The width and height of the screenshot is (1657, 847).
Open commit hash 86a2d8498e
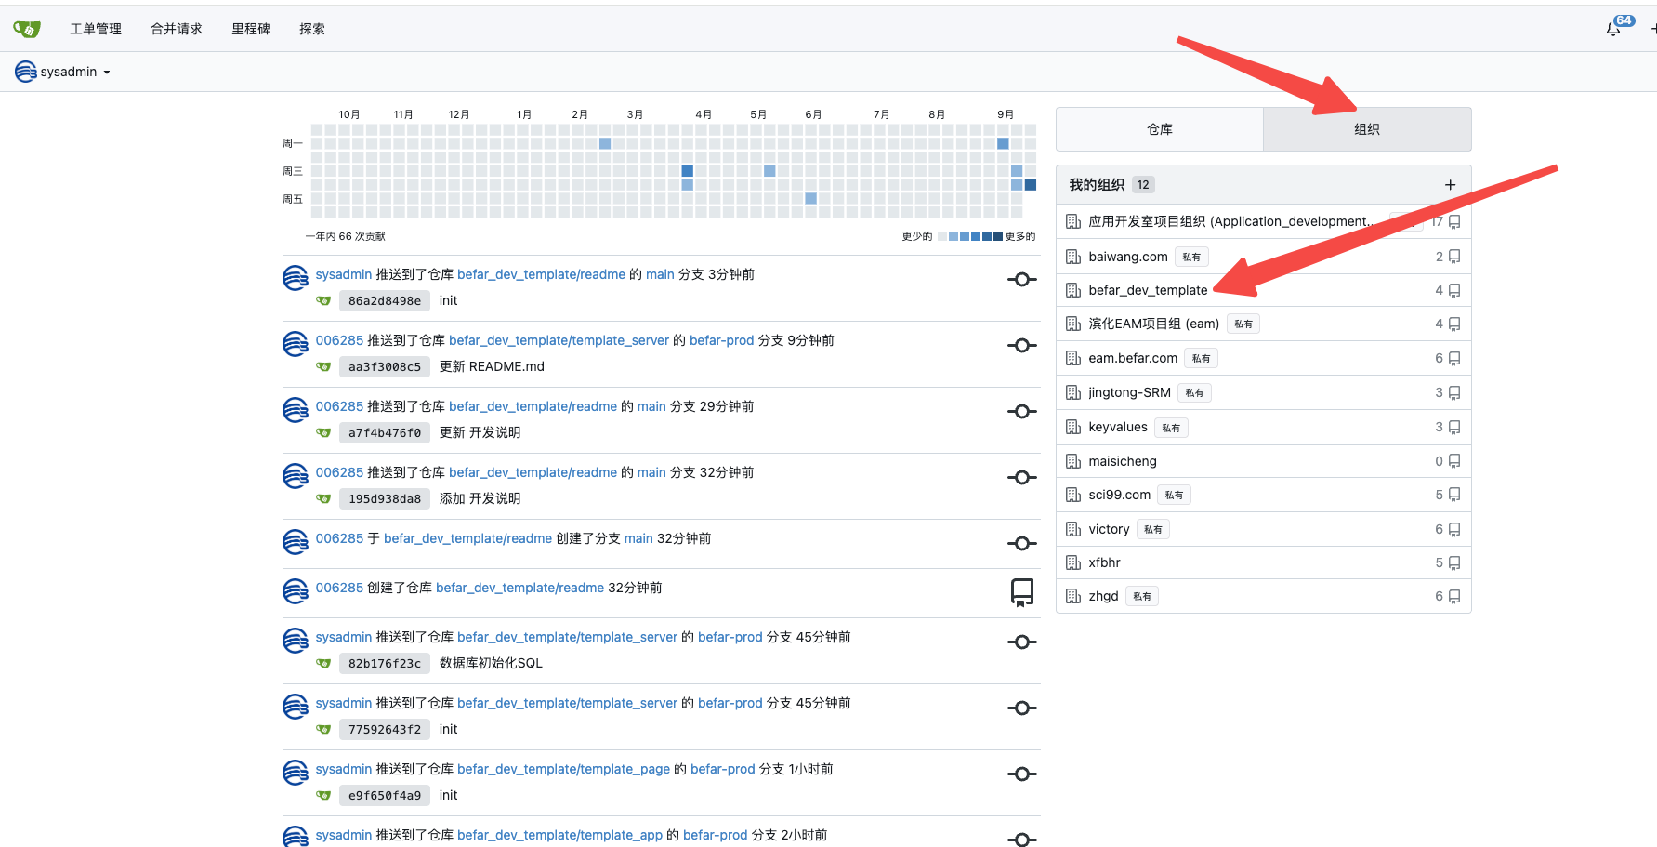(x=385, y=300)
